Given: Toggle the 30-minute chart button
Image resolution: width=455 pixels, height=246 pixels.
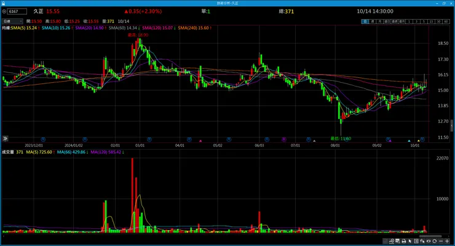Looking at the screenshot, I should [438, 21].
